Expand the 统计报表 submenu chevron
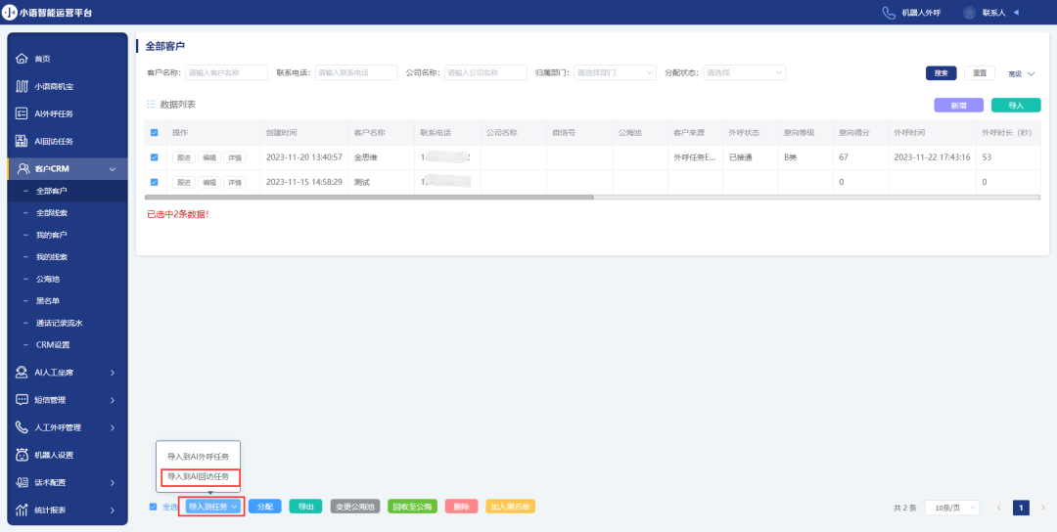1057x532 pixels. [x=112, y=510]
